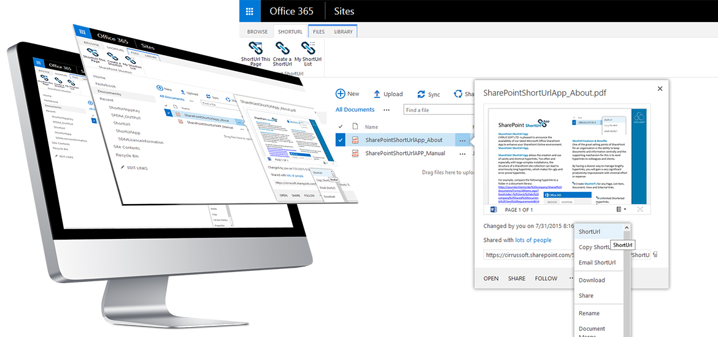Click the Sync icon in the large document library

[421, 94]
